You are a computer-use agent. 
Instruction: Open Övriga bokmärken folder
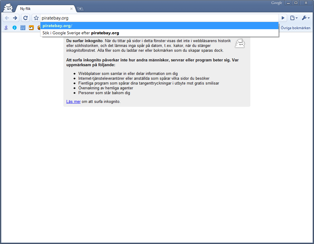pyautogui.click(x=295, y=28)
